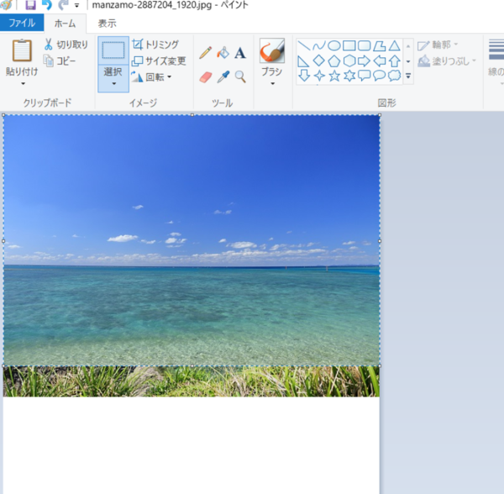This screenshot has width=504, height=494.
Task: Click the Paint app icon in title bar
Action: [x=6, y=4]
